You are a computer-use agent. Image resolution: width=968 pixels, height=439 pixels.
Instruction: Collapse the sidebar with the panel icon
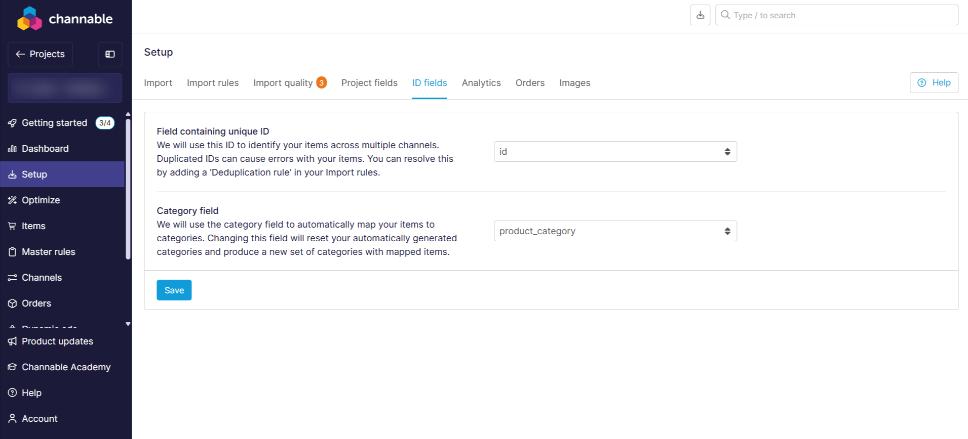coord(110,54)
